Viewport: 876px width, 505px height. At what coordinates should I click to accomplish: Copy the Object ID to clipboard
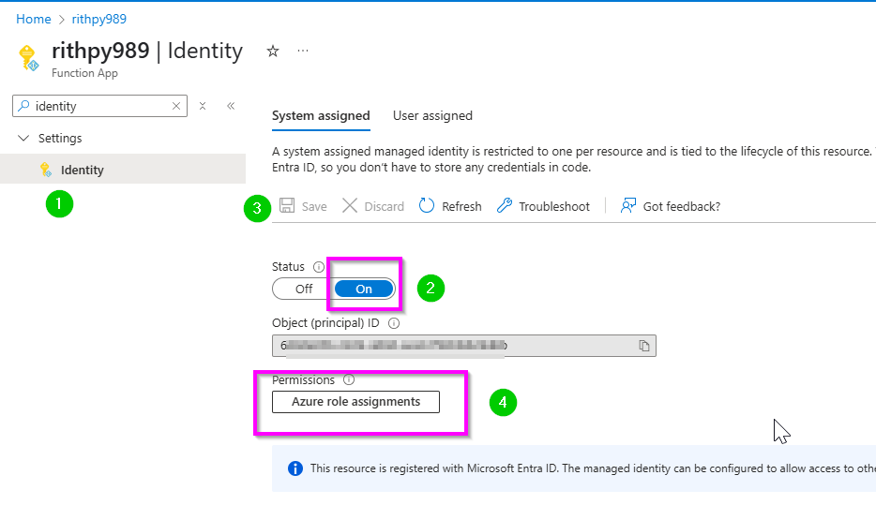pos(644,346)
